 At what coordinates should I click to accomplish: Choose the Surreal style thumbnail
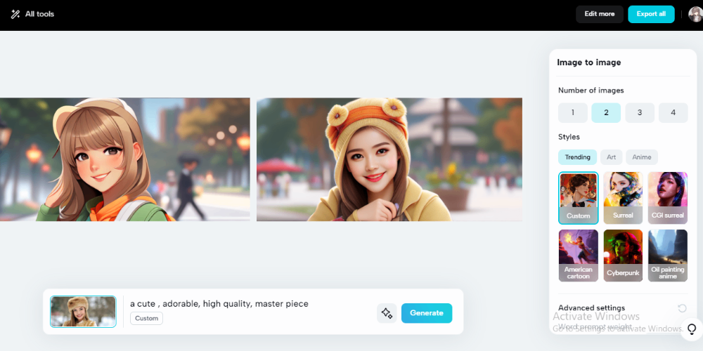[x=623, y=198]
